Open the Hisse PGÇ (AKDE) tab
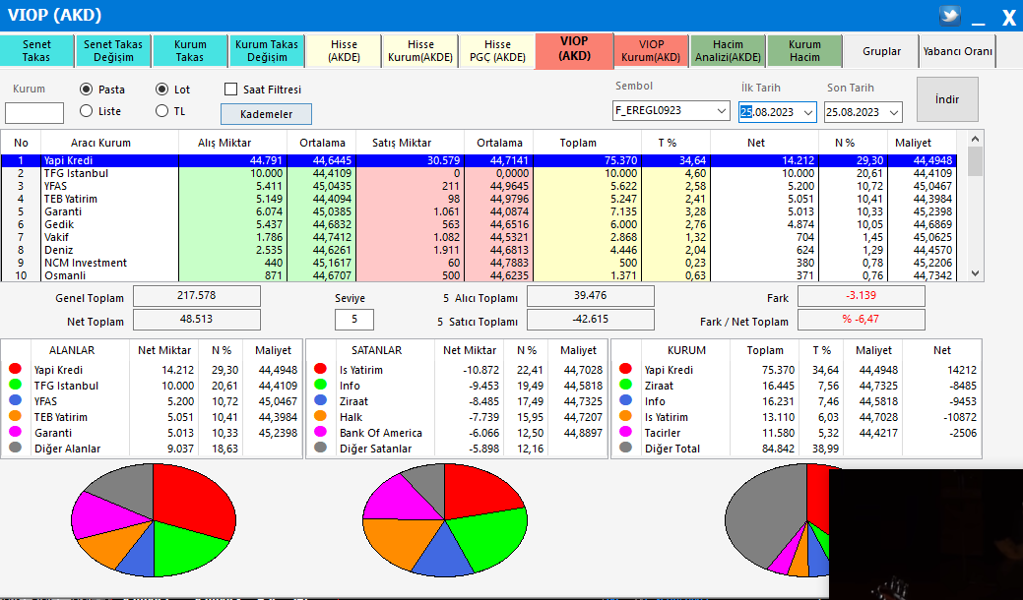Image resolution: width=1023 pixels, height=600 pixels. (498, 51)
